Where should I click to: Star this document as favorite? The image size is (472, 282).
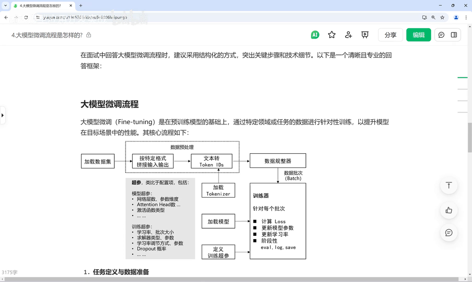point(332,35)
